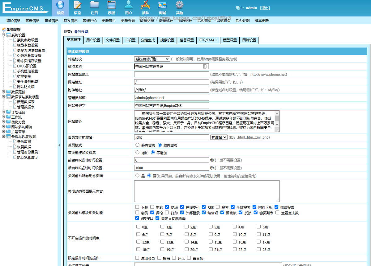Click the 网站简介 textarea scrollbar
Viewport: 371px width, 266px height.
[277, 118]
